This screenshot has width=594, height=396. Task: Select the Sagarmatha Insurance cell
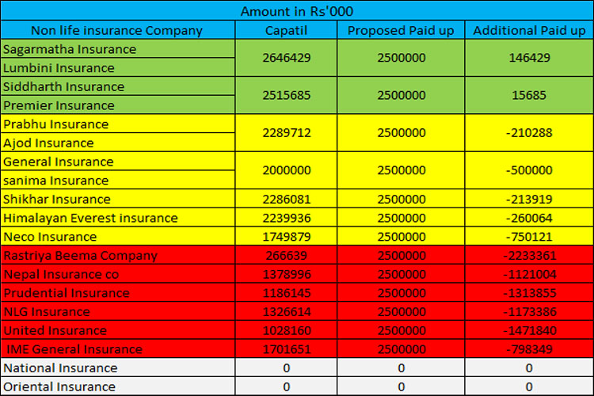(70, 49)
